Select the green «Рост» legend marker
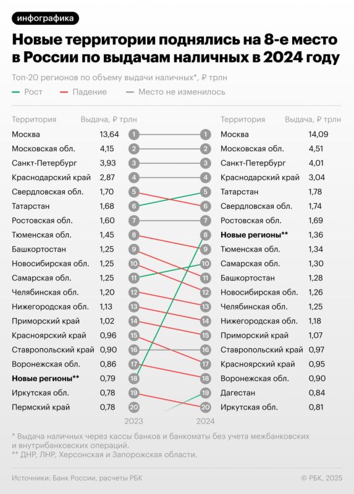This screenshot has width=354, height=494. [x=16, y=92]
